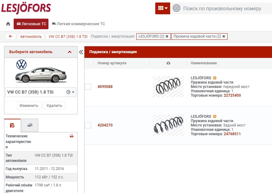Click production year value 11.2011 - 12.2016
272x193 pixels.
point(49,169)
